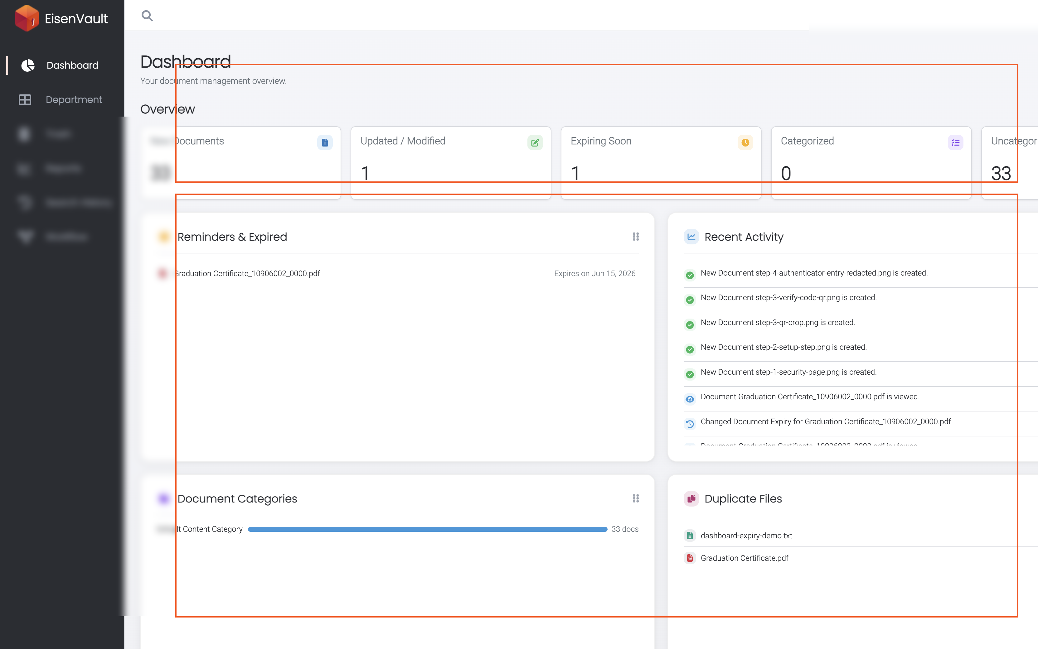This screenshot has height=649, width=1038.
Task: Click the Reminders & Expired heading
Action: (232, 237)
